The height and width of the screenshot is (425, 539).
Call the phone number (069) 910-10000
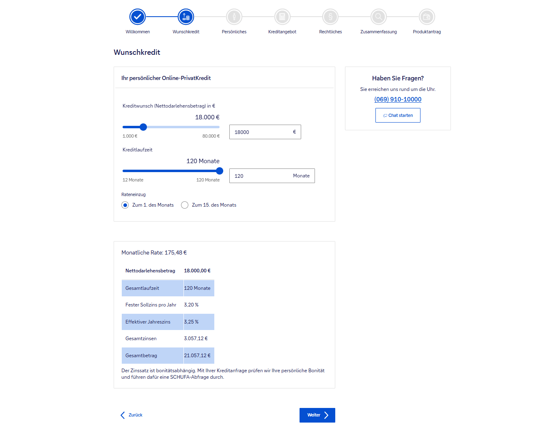[x=398, y=99]
